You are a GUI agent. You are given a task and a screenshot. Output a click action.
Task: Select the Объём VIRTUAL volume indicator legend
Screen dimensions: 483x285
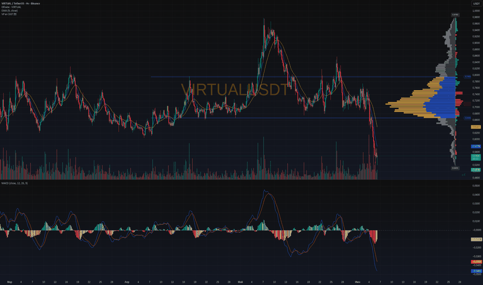tap(11, 7)
